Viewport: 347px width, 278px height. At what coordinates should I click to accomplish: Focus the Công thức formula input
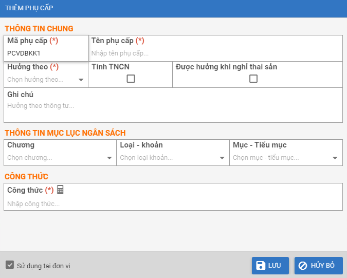[x=173, y=204]
